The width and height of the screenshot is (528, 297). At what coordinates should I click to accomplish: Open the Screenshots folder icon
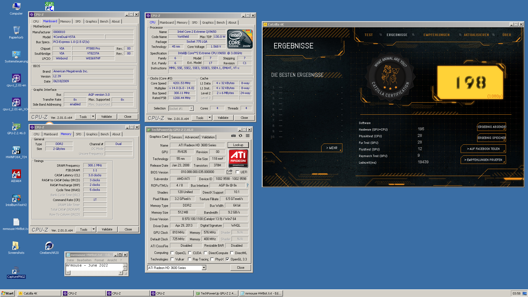point(16,248)
